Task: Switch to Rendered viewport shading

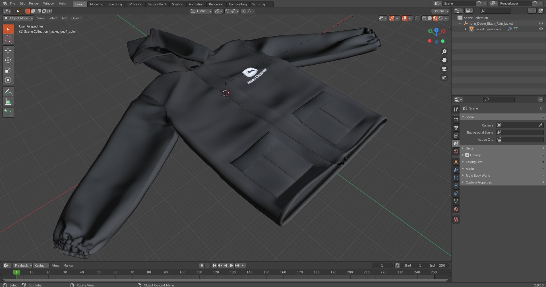Action: [440, 18]
